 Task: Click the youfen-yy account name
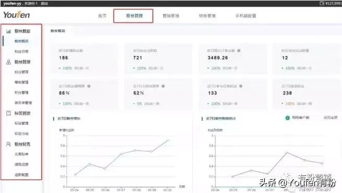coord(12,4)
